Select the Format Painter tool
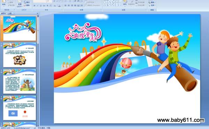 point(11,6)
